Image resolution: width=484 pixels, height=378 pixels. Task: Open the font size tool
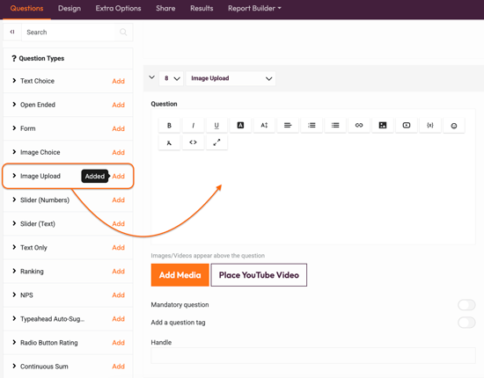(x=264, y=125)
